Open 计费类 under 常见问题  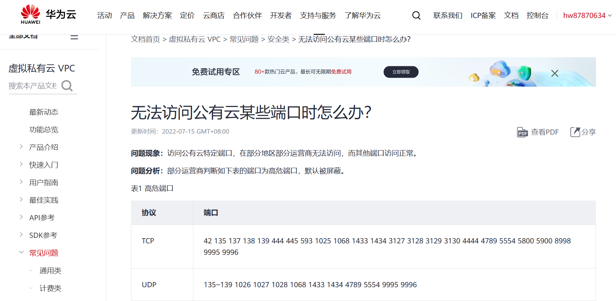pyautogui.click(x=50, y=288)
